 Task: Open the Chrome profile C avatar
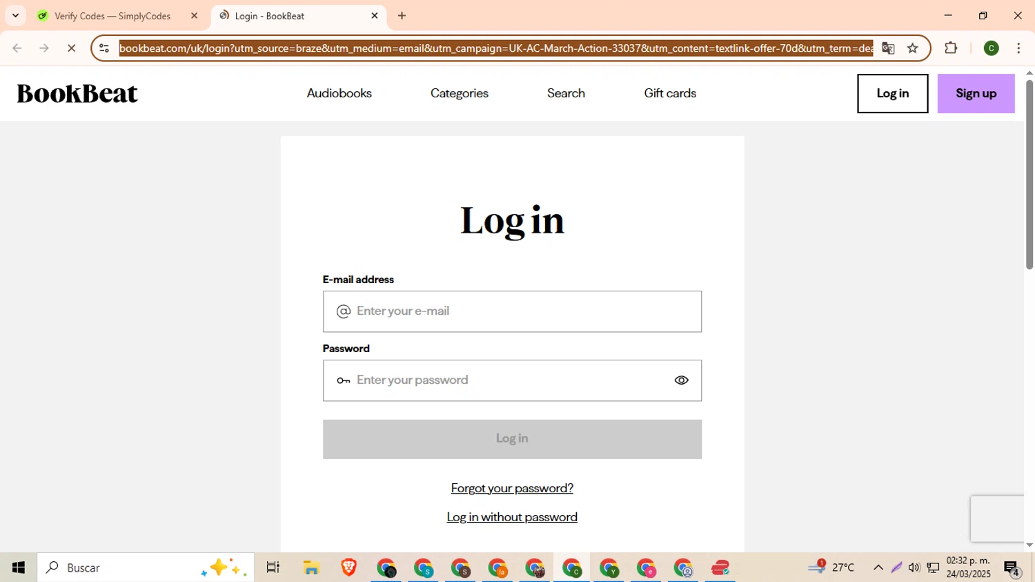(x=992, y=48)
